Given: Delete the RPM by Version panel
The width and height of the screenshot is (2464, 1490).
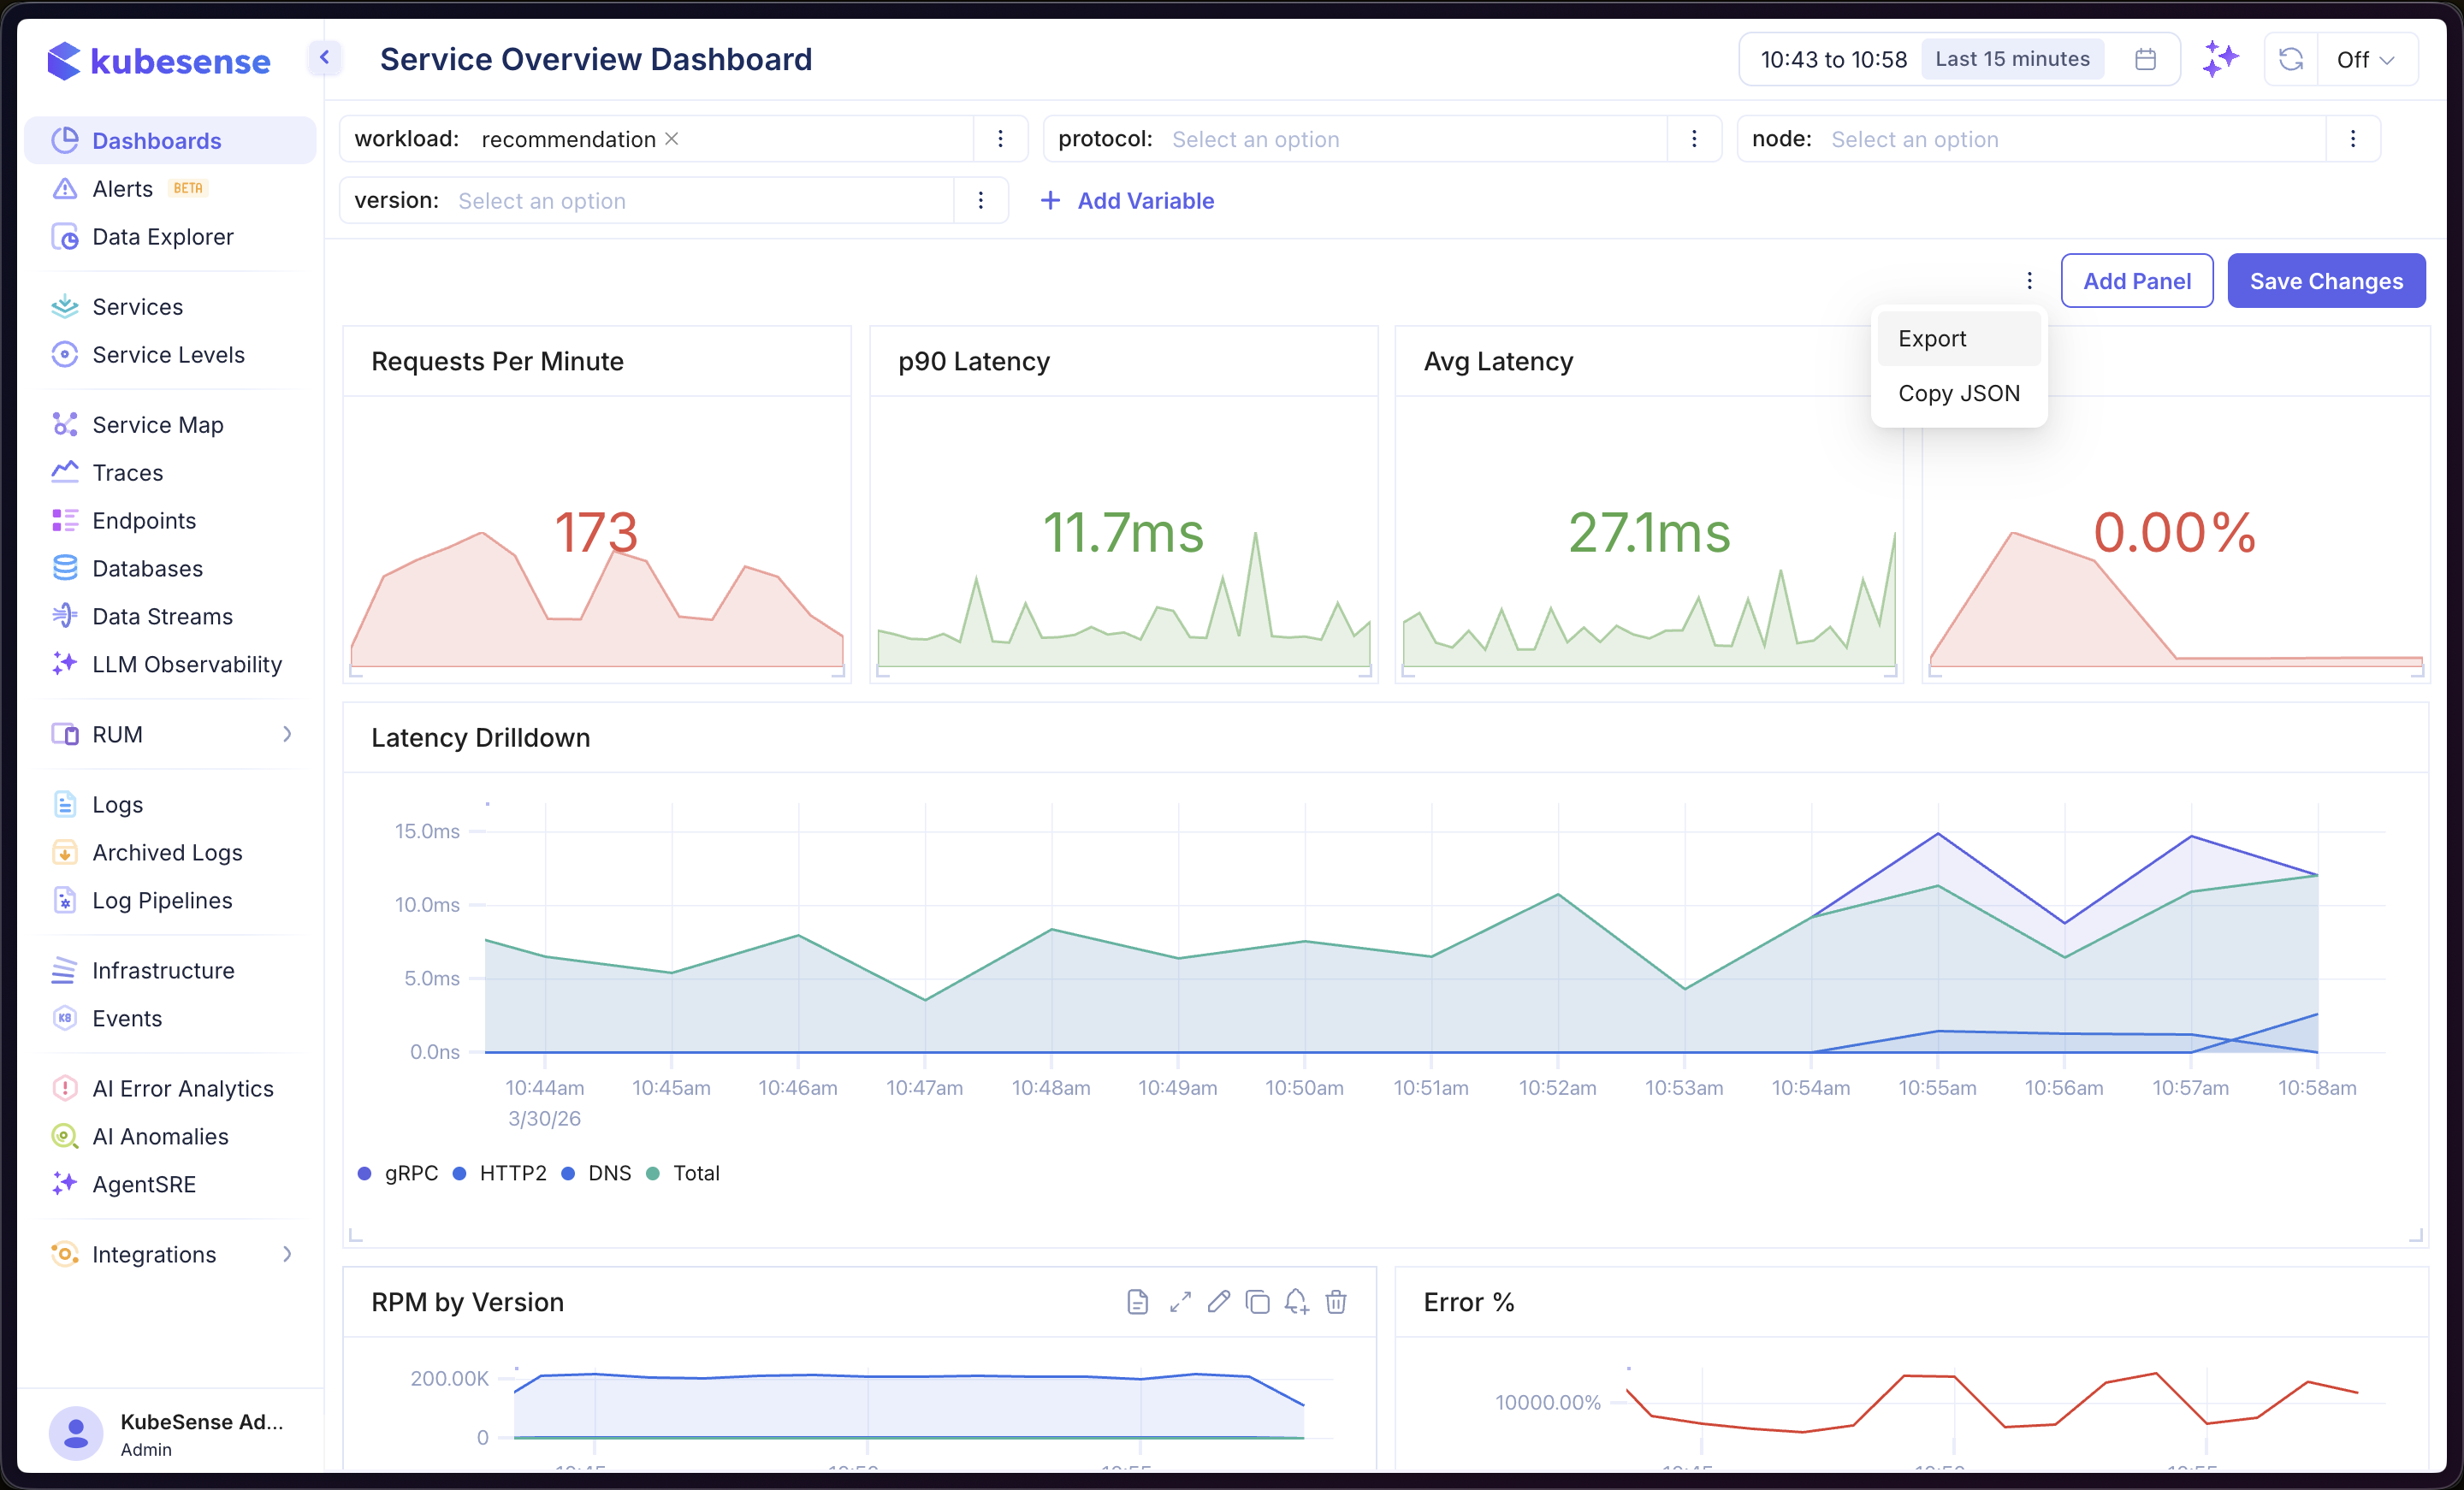Looking at the screenshot, I should [1336, 1302].
